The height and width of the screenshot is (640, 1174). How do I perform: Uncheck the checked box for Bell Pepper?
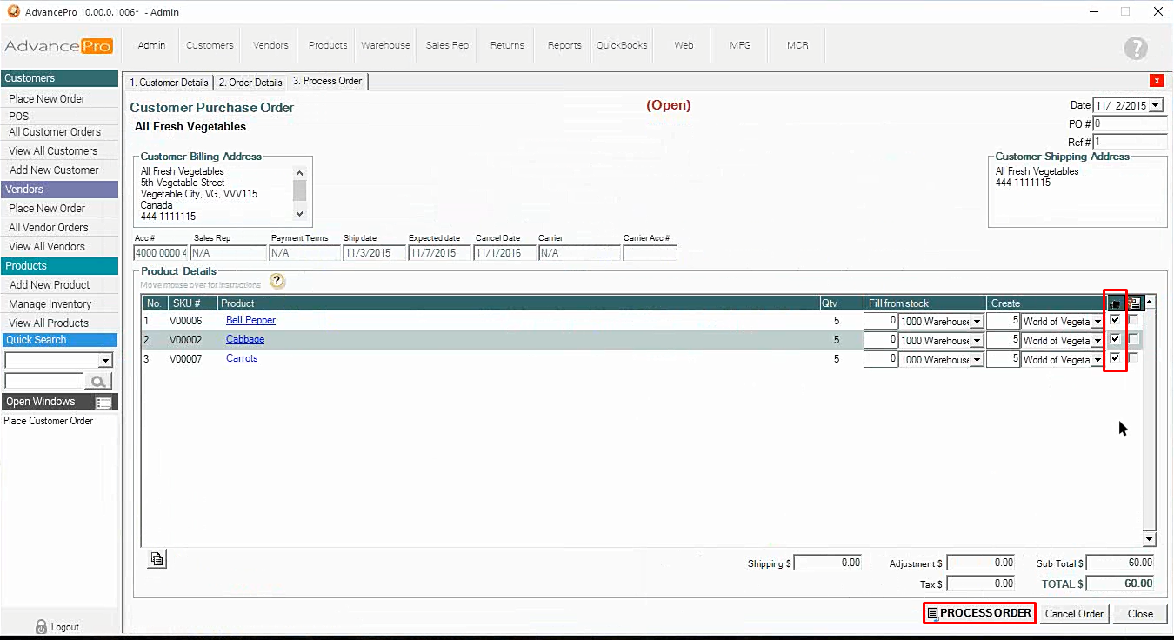(x=1115, y=320)
